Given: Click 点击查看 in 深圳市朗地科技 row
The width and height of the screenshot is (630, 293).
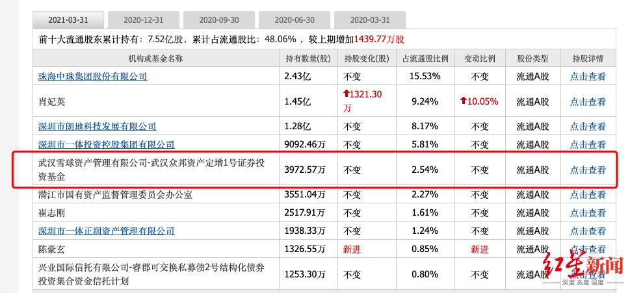Looking at the screenshot, I should click(588, 126).
